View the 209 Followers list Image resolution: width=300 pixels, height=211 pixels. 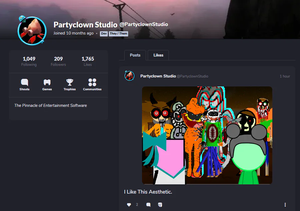point(58,61)
